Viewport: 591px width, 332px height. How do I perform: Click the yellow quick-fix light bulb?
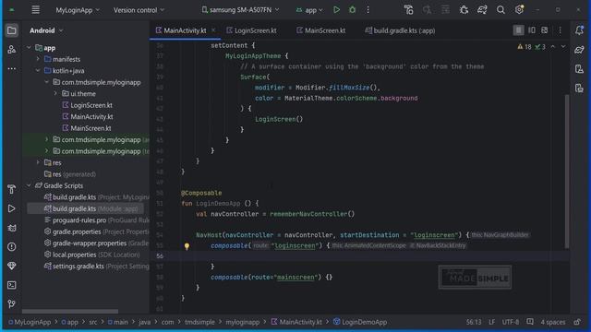[187, 246]
